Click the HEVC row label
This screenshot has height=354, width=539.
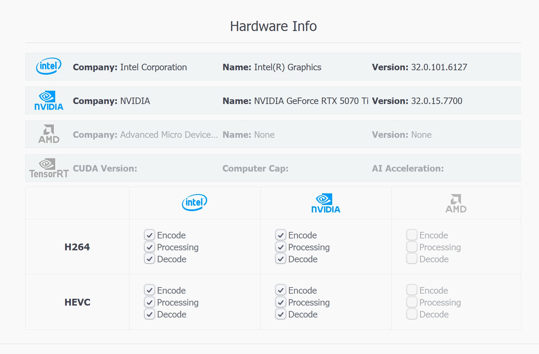[x=77, y=302]
